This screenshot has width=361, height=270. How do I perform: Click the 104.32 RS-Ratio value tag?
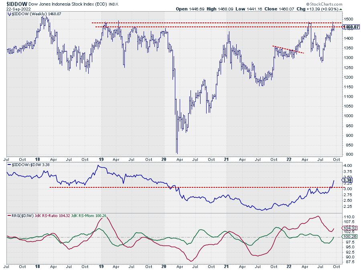(347, 229)
